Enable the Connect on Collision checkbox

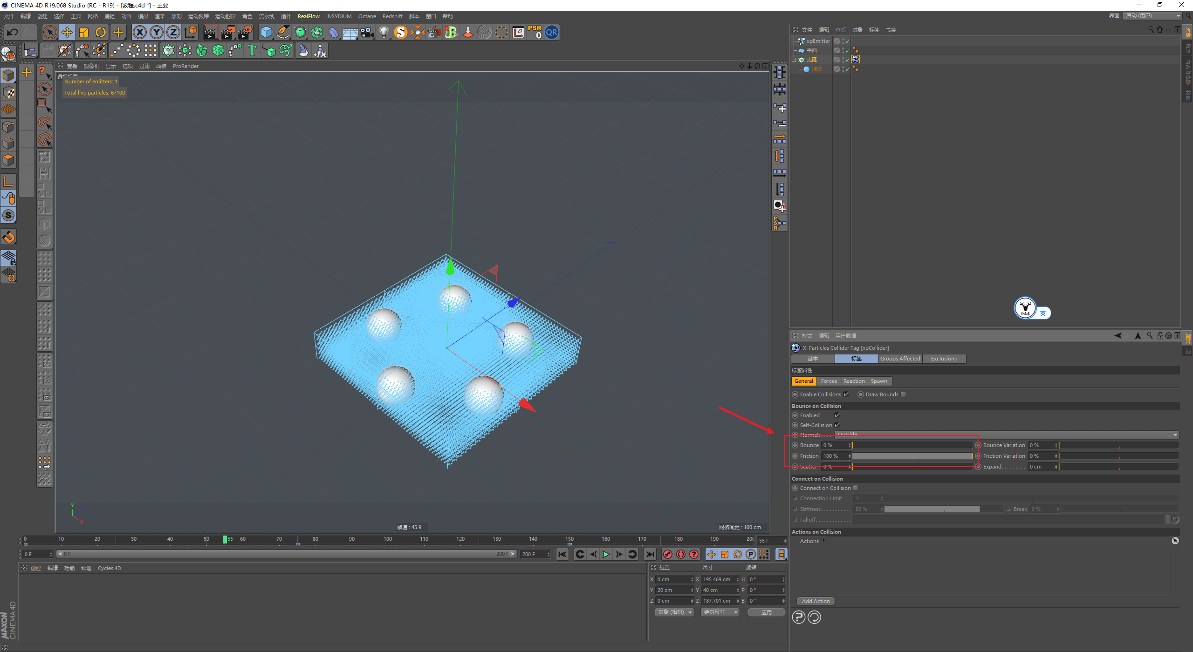point(856,488)
